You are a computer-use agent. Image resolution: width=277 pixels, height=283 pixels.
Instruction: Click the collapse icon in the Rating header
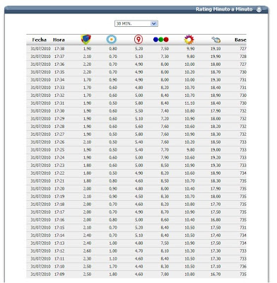point(259,9)
